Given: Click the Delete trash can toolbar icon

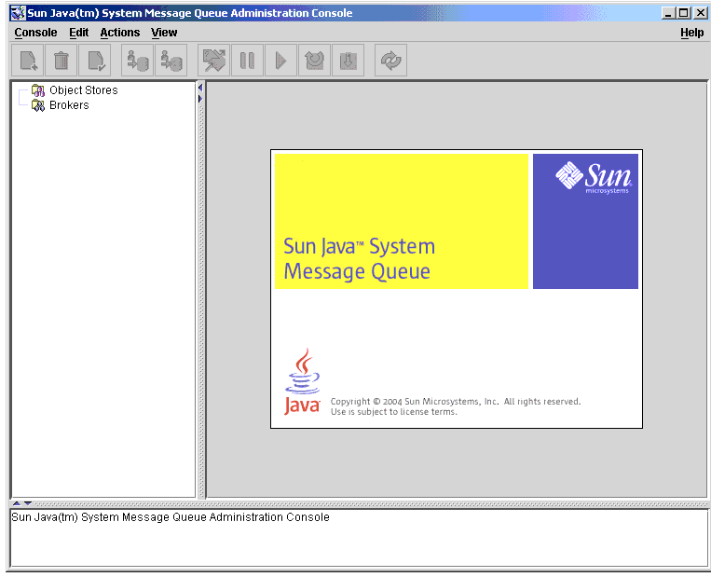Looking at the screenshot, I should click(62, 60).
